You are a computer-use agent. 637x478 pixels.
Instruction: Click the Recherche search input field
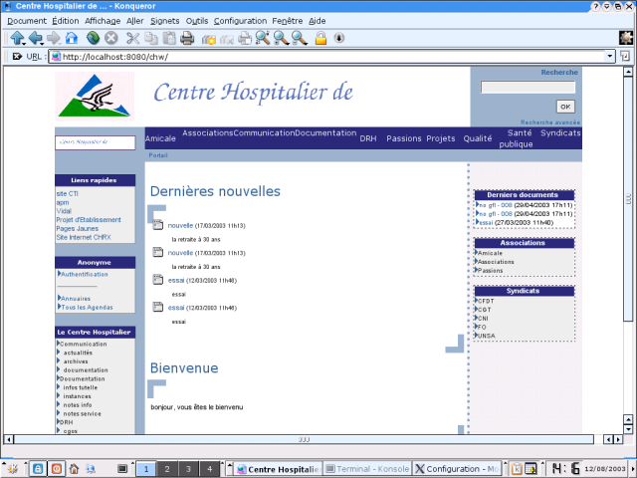pos(528,88)
